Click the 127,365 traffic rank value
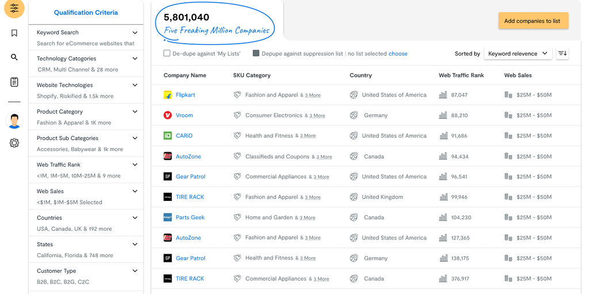The width and height of the screenshot is (589, 294). 460,238
